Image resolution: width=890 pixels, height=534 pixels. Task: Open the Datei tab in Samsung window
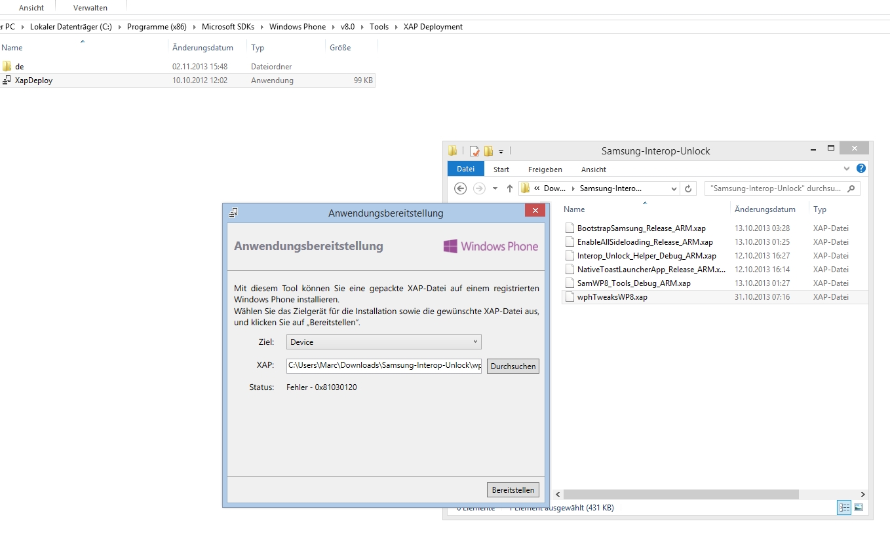466,169
